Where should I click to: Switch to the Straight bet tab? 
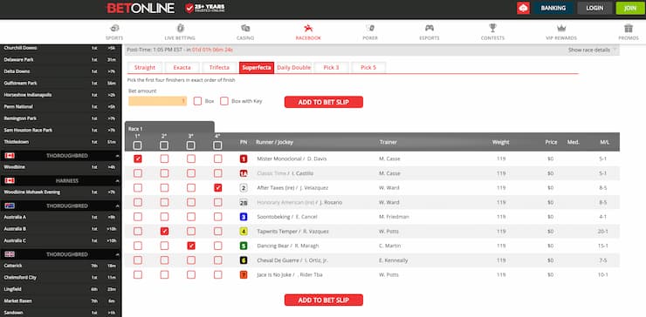[x=145, y=67]
